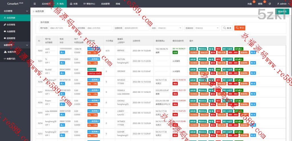Viewport: 292px width, 141px height.
Task: Open 充值管理 in the sidebar
Action: (x=11, y=31)
